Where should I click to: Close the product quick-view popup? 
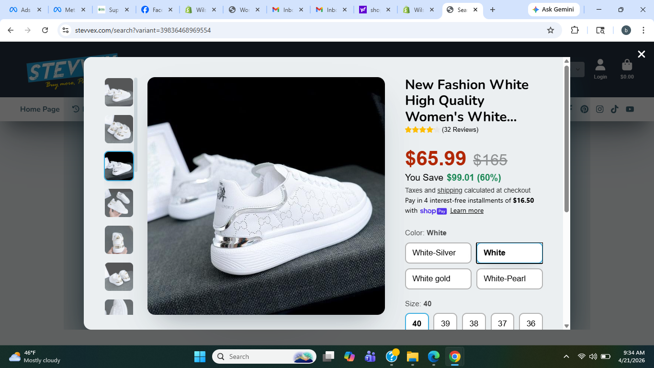coord(642,54)
